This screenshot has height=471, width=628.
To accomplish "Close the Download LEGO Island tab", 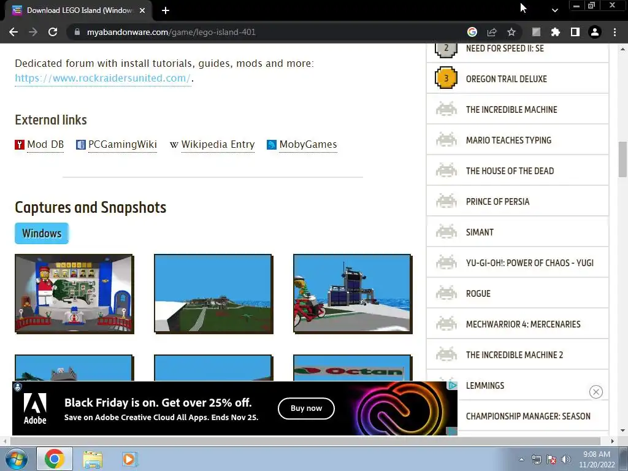I will pos(142,10).
